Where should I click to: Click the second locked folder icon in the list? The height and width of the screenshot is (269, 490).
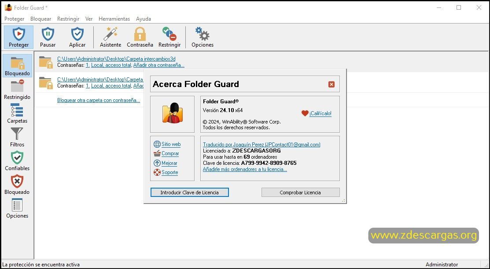46,83
